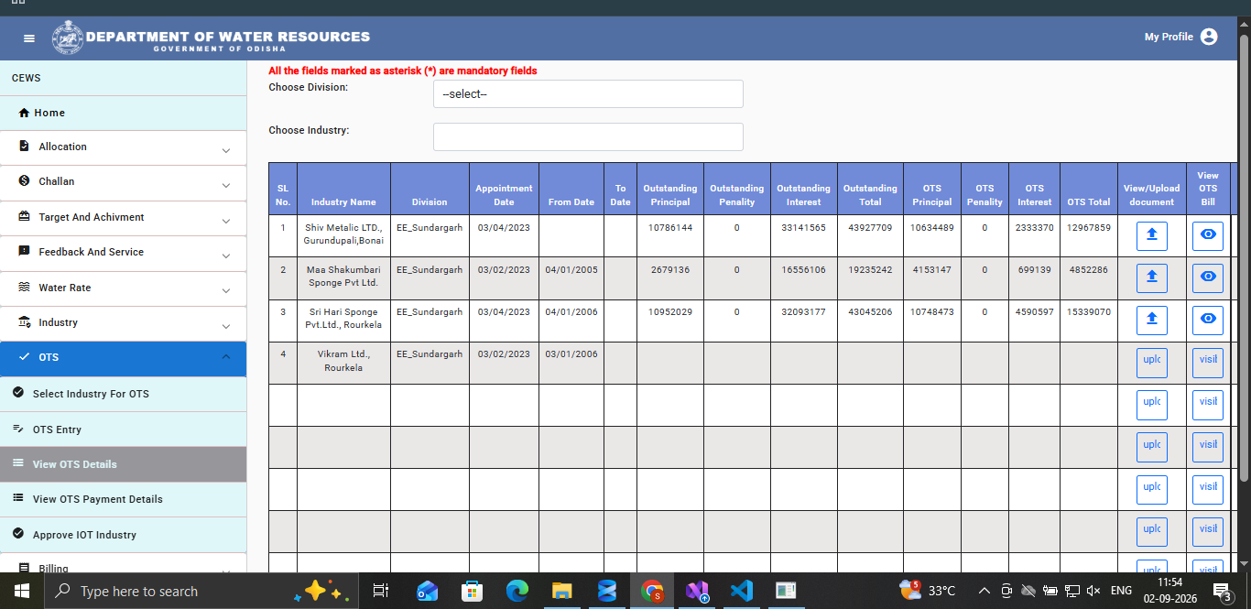Screen dimensions: 1251x609
Task: Open File Explorer from taskbar
Action: [561, 591]
